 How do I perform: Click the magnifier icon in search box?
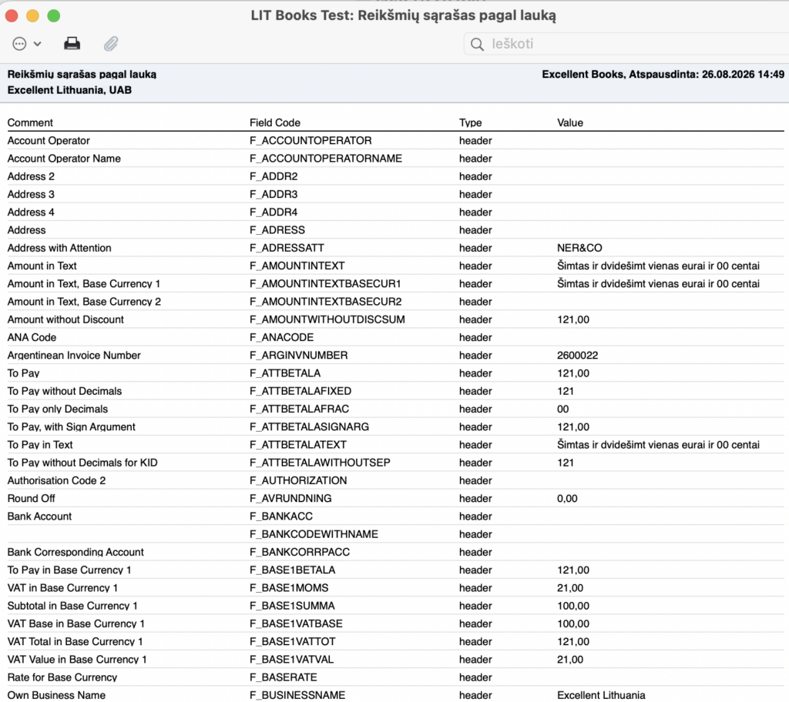point(477,44)
